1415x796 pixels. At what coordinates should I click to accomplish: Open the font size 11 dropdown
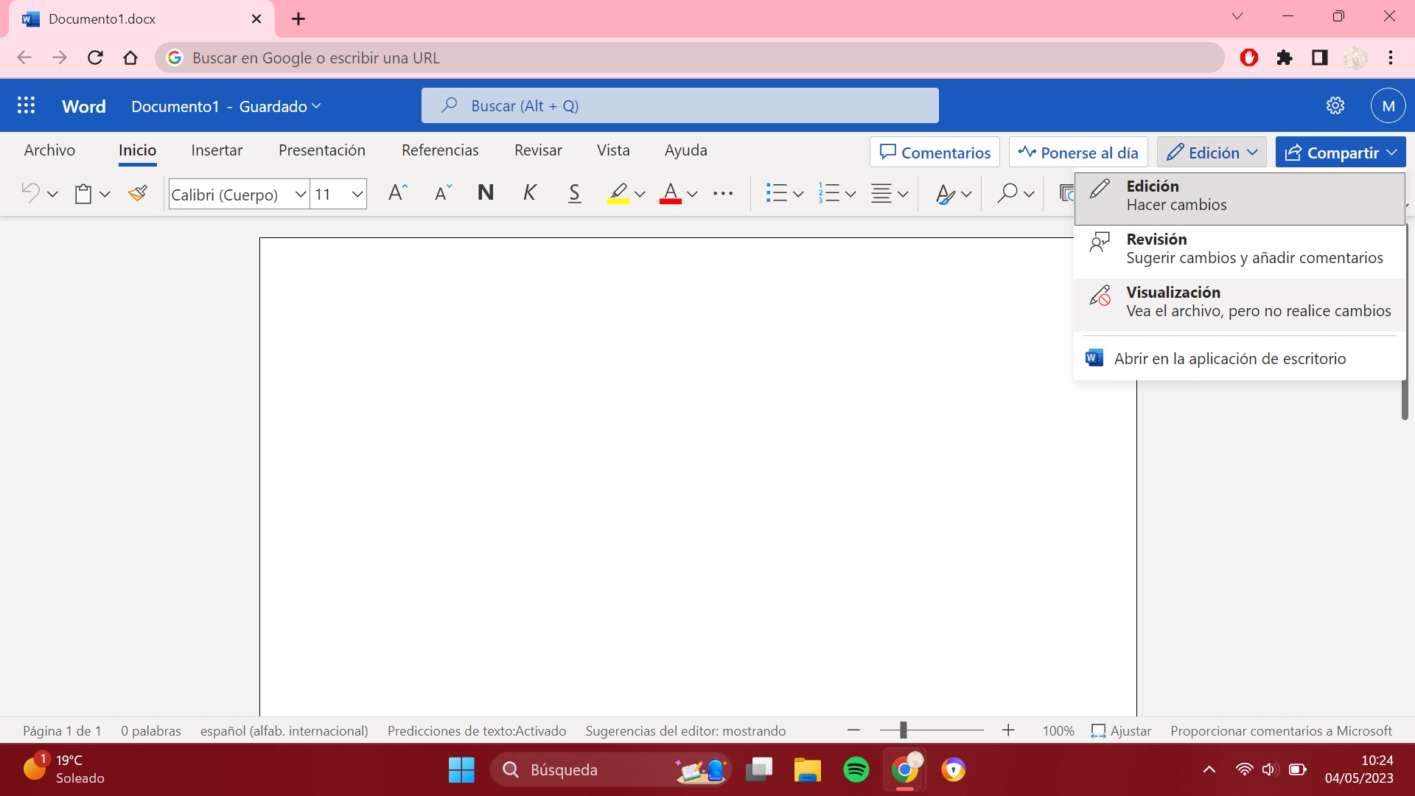(x=357, y=194)
